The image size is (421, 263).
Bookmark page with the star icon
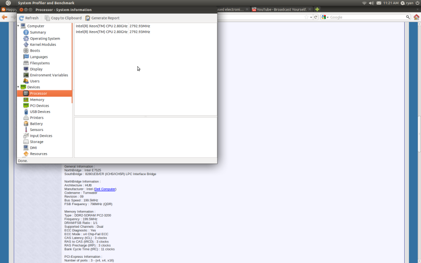pos(306,17)
